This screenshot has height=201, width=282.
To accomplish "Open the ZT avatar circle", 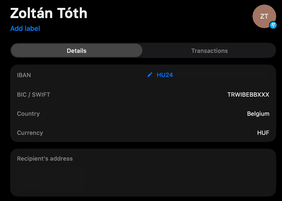I will (263, 16).
